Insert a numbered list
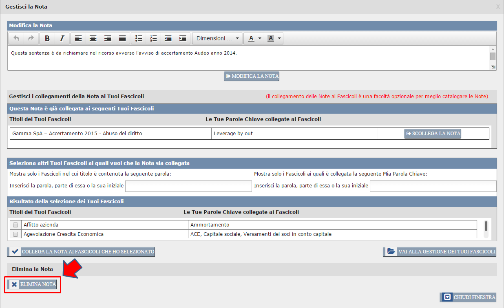Viewport: 504px width, 308px height. 153,38
